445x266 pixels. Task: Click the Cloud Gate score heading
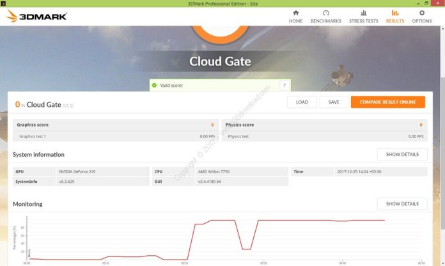pyautogui.click(x=44, y=105)
